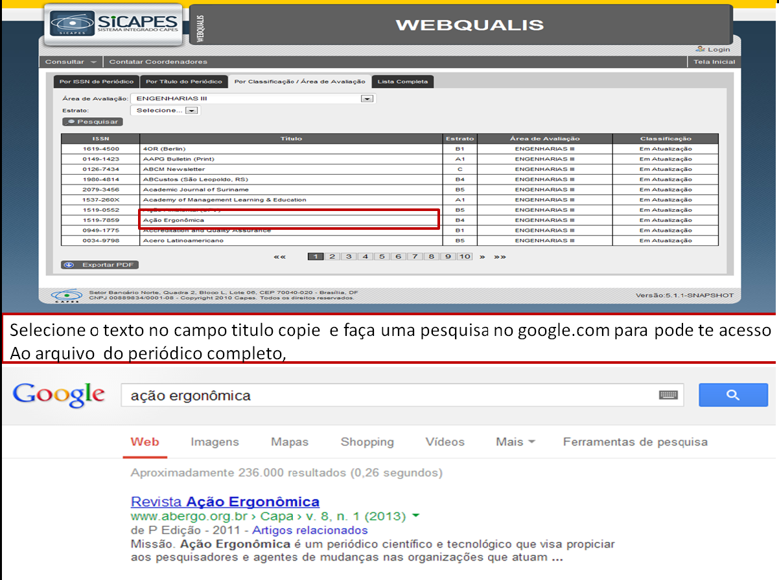Select the title ABCM Newsletter

point(173,169)
